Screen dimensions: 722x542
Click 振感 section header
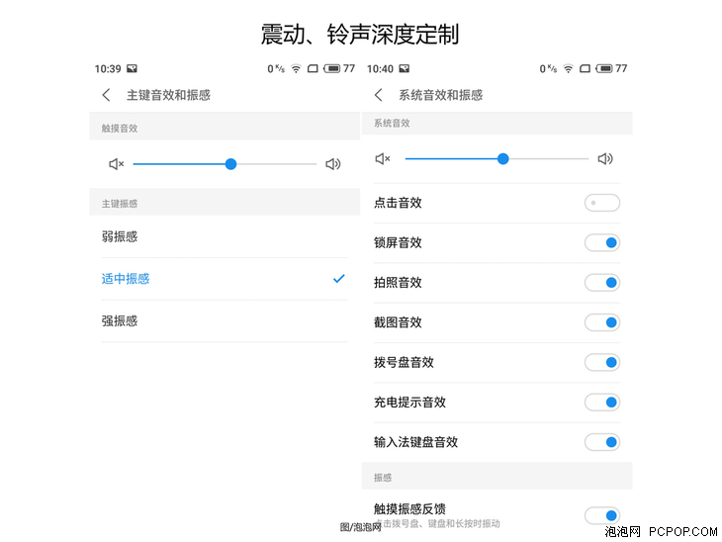(383, 478)
